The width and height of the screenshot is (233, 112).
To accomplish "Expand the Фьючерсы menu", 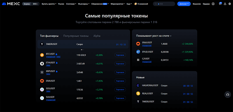I will point(84,4).
